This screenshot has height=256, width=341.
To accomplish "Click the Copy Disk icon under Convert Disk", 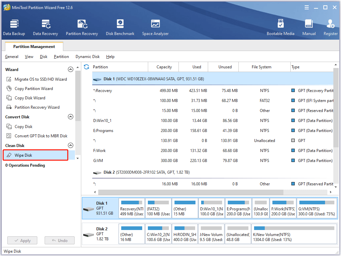I will (x=9, y=126).
